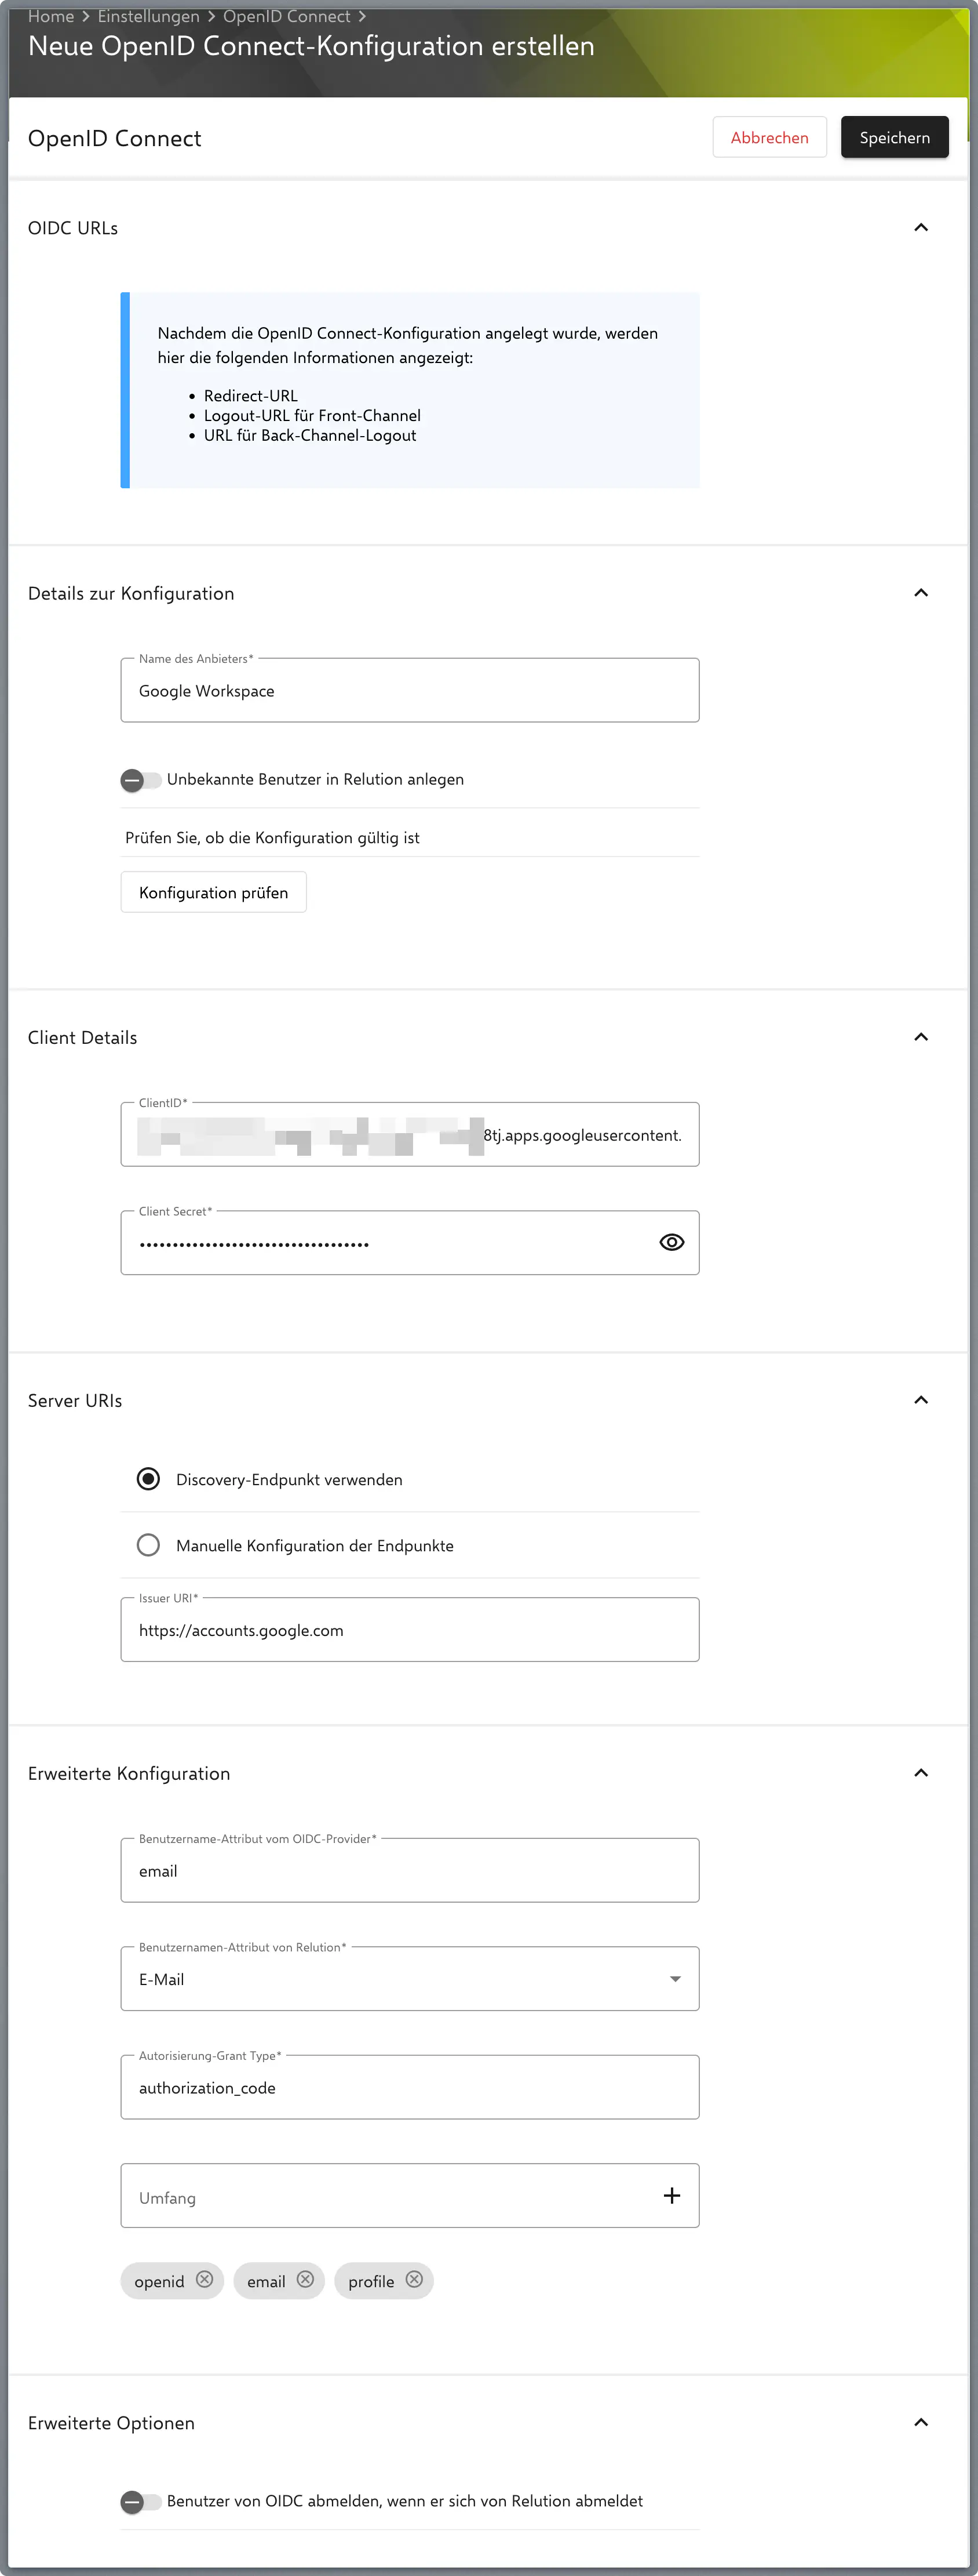This screenshot has width=978, height=2576.
Task: Collapse the Erweiterte Konfiguration section
Action: (921, 1773)
